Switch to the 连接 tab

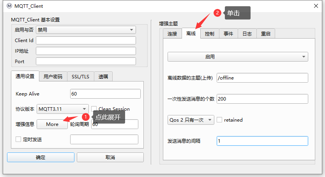click(x=172, y=34)
